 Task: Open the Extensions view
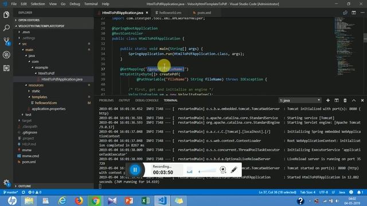(6, 68)
